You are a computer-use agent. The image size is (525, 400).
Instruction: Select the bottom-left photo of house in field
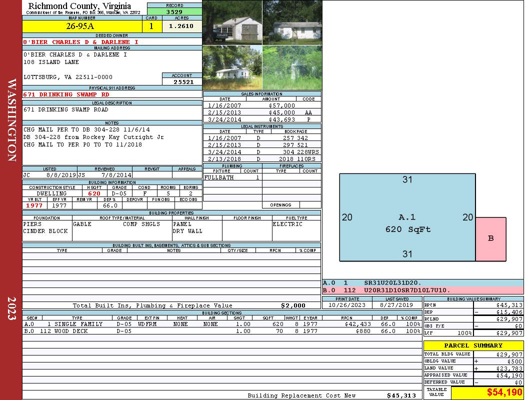click(x=232, y=67)
